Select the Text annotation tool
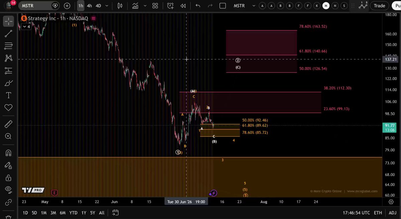This screenshot has height=219, width=401. tap(8, 95)
